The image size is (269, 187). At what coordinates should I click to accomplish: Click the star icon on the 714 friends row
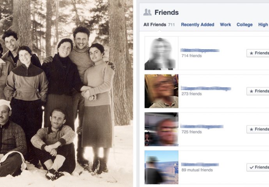coord(251,53)
